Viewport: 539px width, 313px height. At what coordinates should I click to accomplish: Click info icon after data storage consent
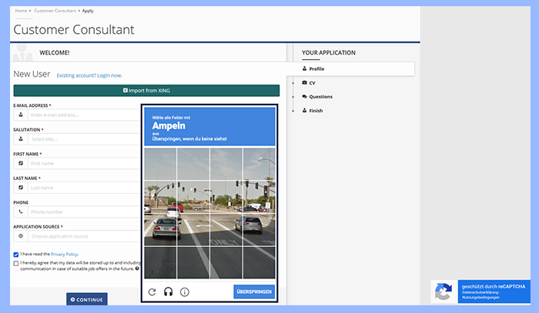[x=137, y=268]
